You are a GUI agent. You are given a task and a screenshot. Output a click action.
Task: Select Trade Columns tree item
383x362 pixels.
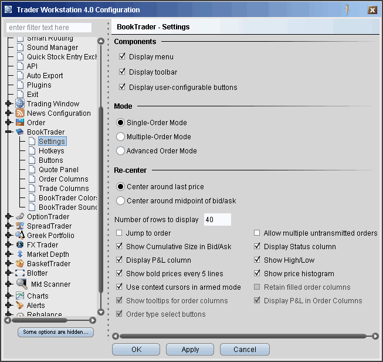click(x=64, y=188)
